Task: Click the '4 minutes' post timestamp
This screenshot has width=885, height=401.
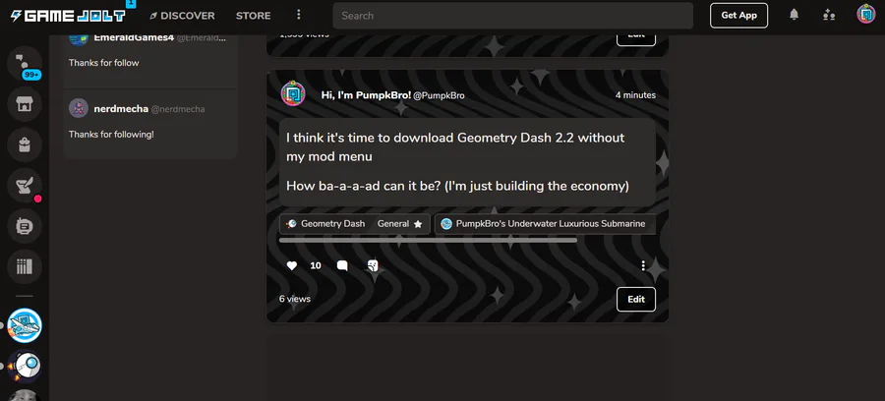Action: click(635, 95)
